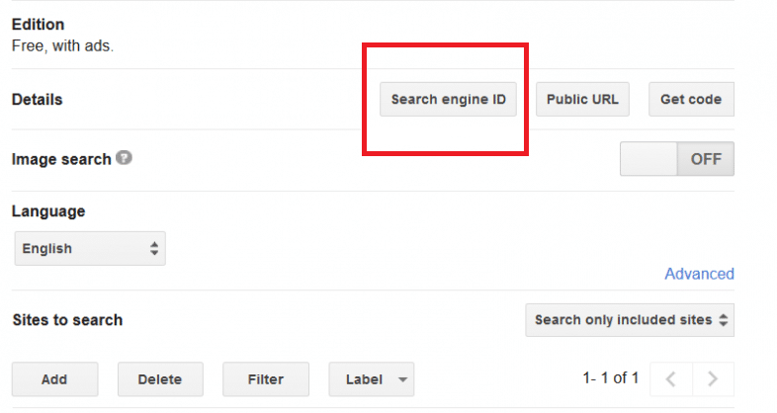
Task: Click the Edition heading
Action: click(38, 24)
